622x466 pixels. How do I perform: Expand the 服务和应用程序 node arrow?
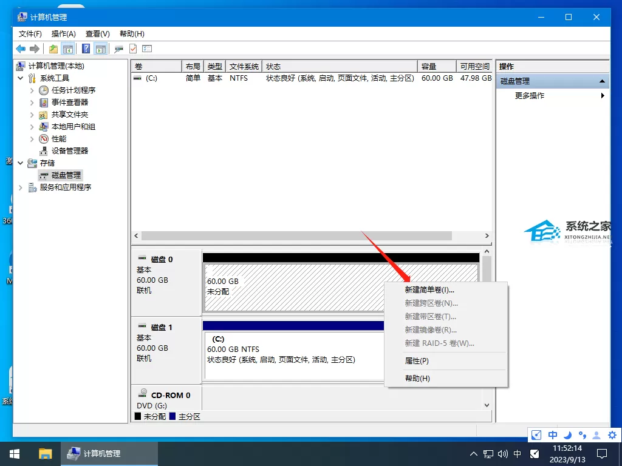pos(21,187)
